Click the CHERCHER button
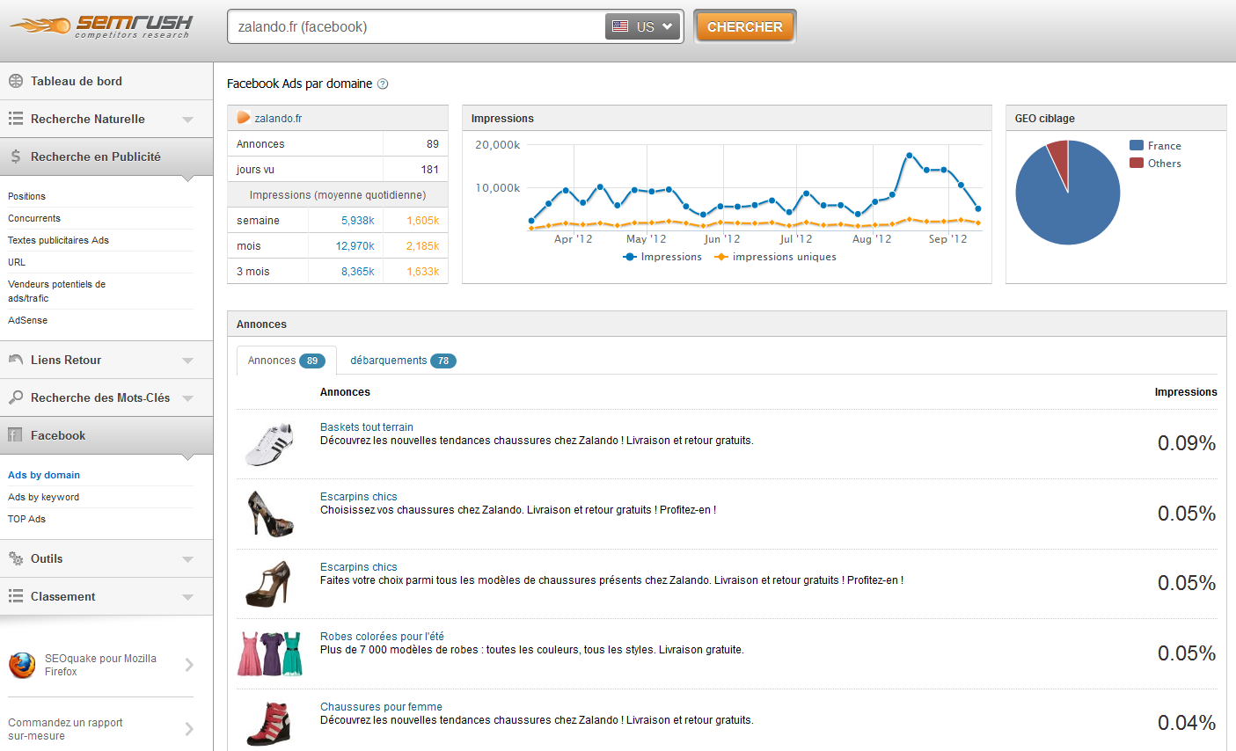Image resolution: width=1236 pixels, height=751 pixels. pyautogui.click(x=744, y=26)
